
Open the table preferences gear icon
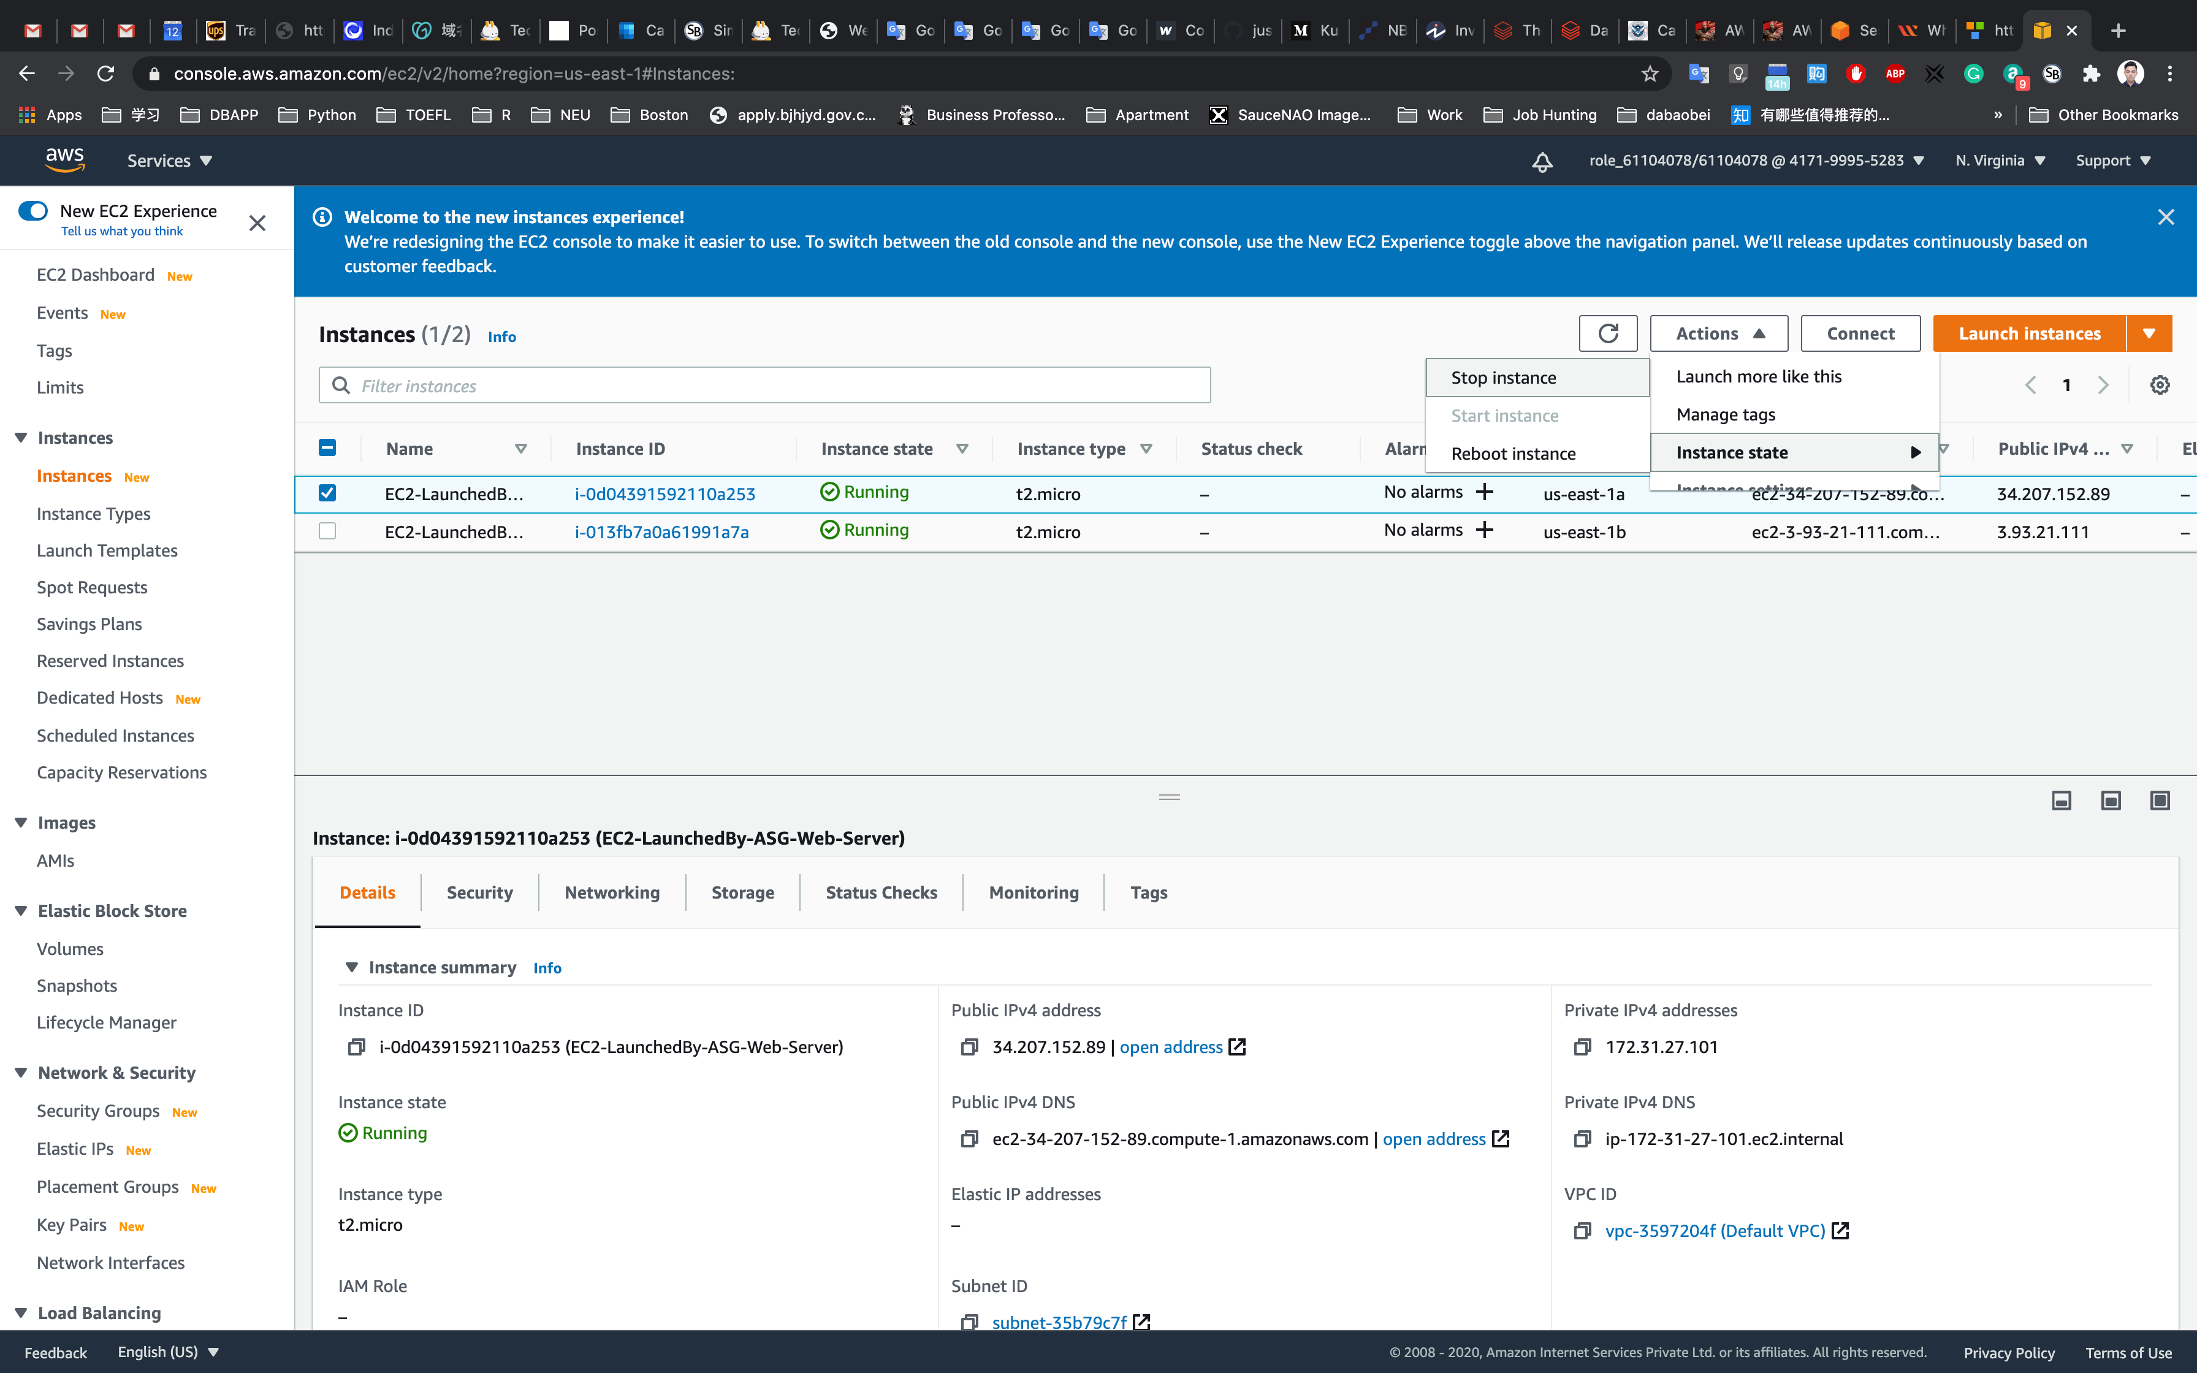2160,385
